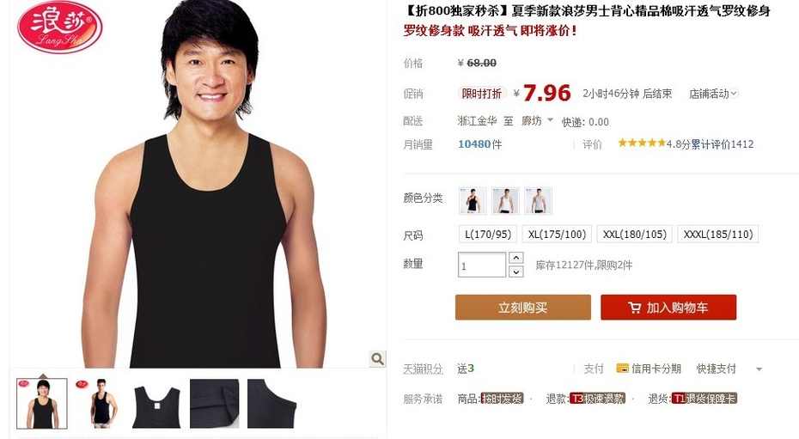Click the T3 极速退款 badge
799x439 pixels.
pos(597,399)
